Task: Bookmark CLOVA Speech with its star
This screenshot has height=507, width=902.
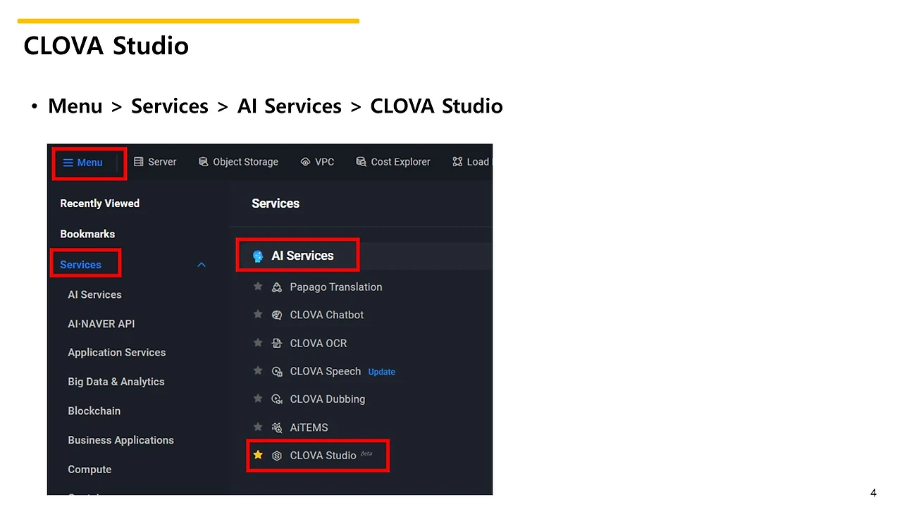Action: tap(258, 371)
